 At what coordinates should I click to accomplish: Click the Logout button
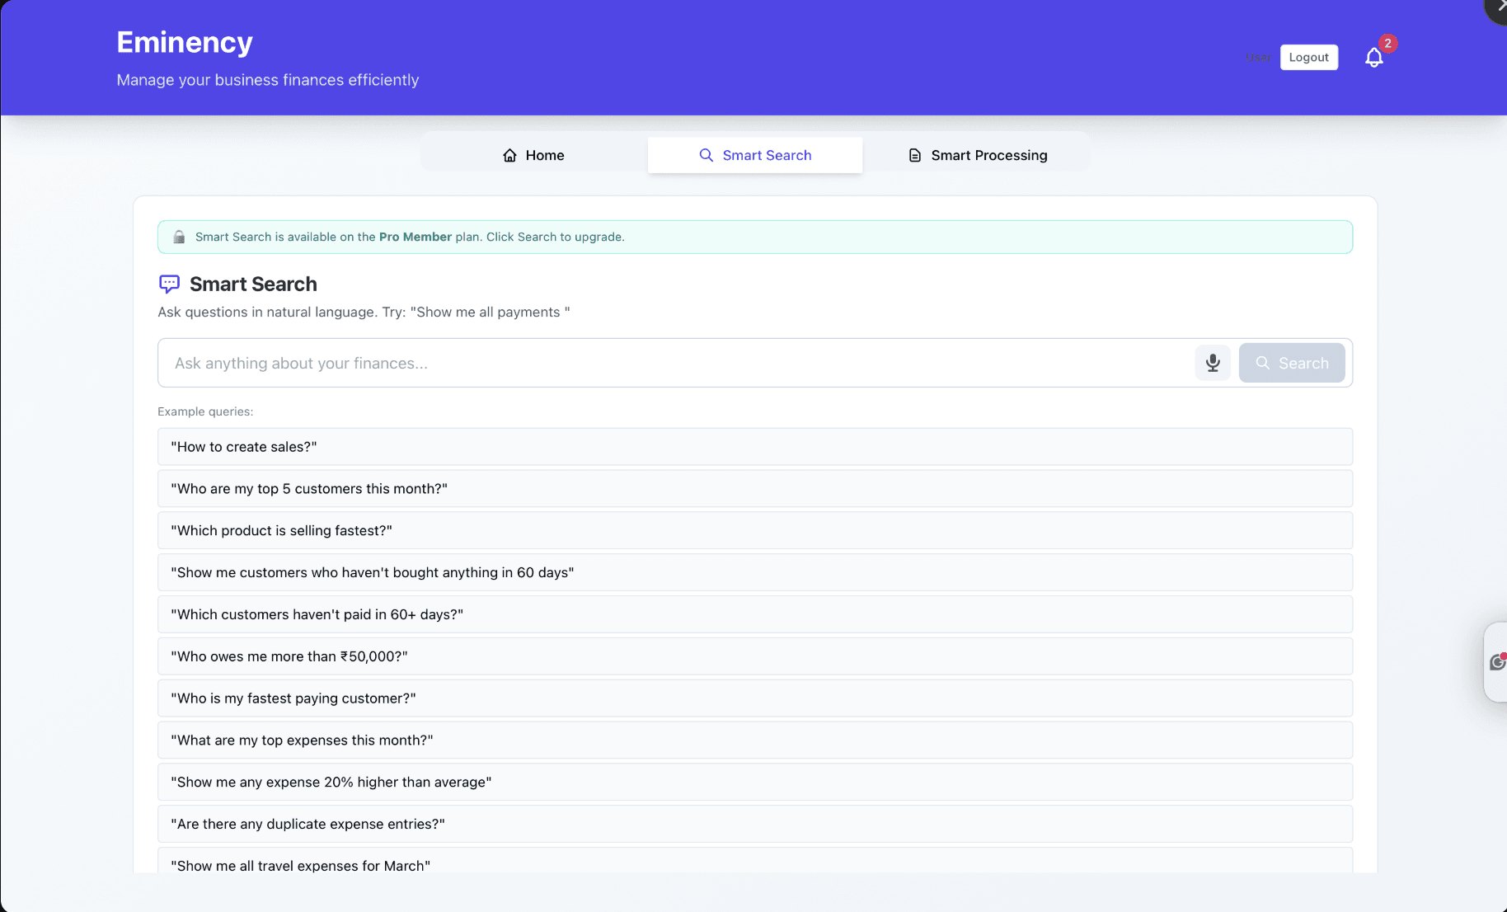coord(1308,58)
